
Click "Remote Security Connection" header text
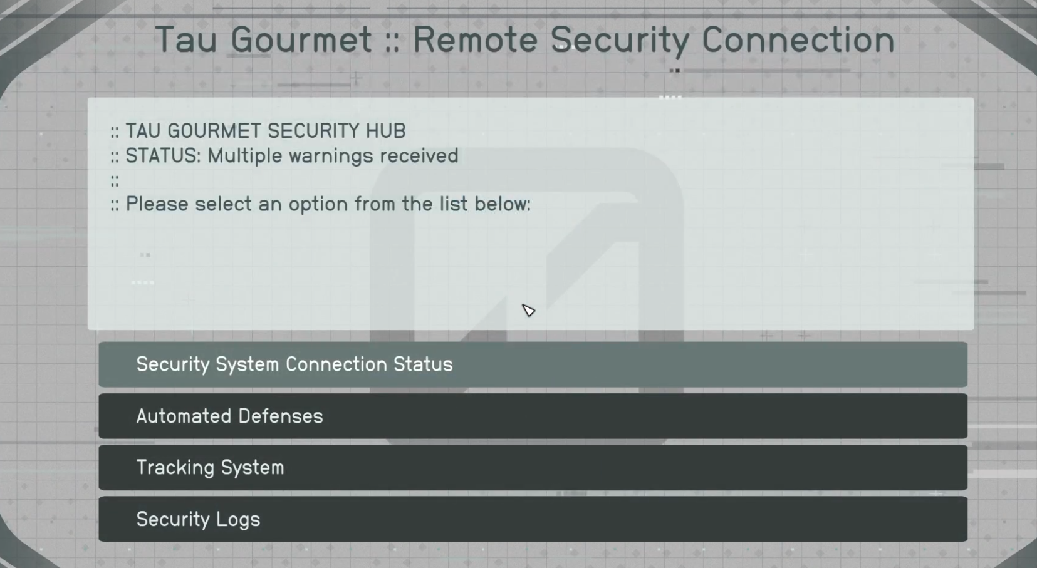coord(654,40)
